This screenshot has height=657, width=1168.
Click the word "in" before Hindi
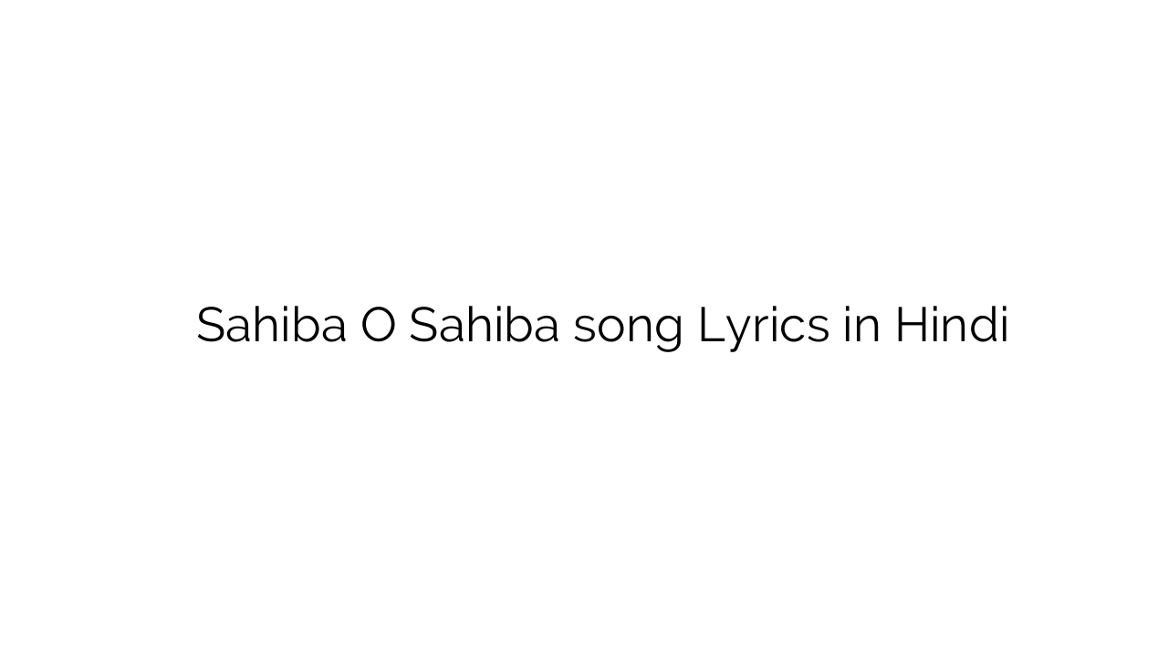pos(861,326)
